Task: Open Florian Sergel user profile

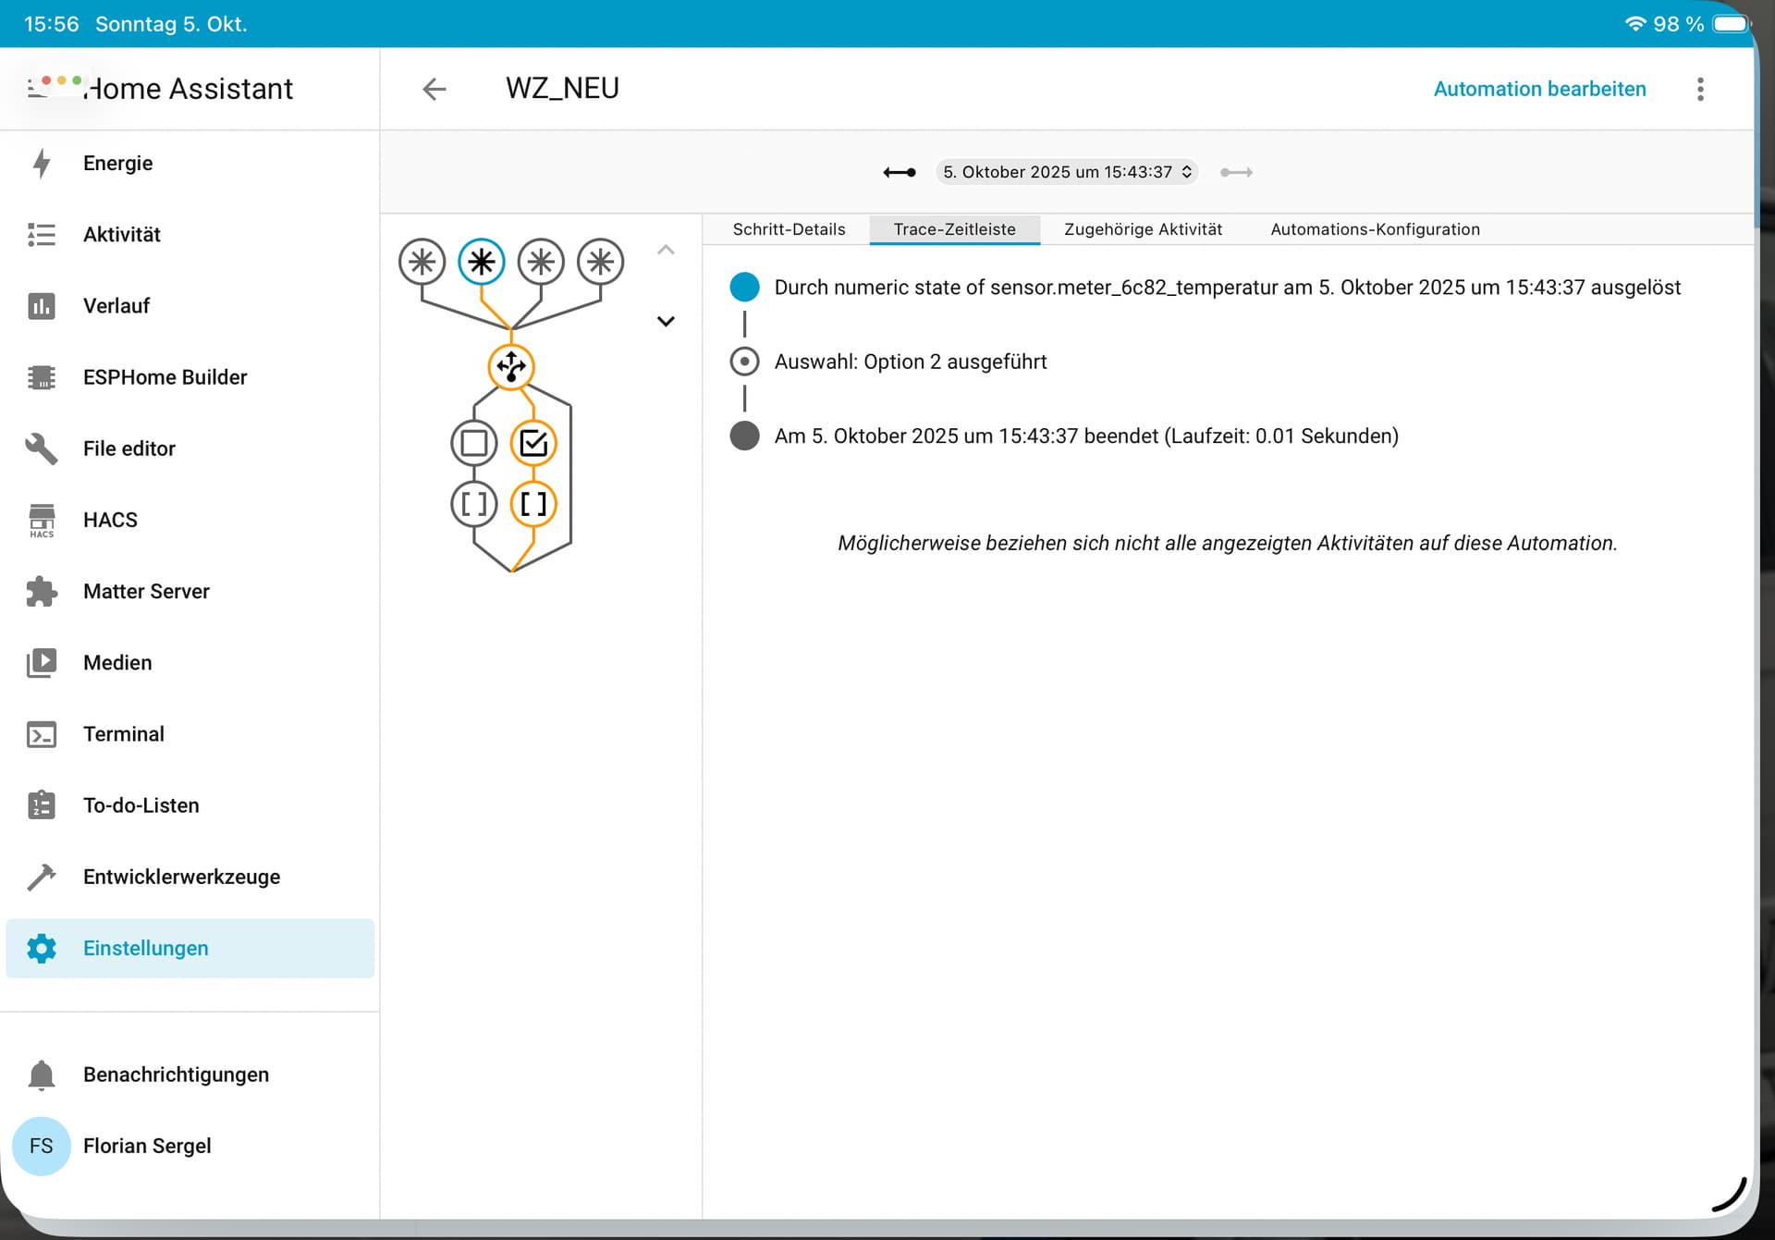Action: [147, 1146]
